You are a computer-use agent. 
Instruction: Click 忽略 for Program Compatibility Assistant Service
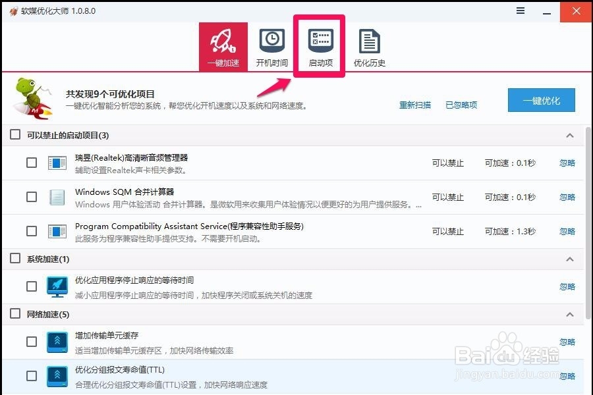click(x=567, y=231)
